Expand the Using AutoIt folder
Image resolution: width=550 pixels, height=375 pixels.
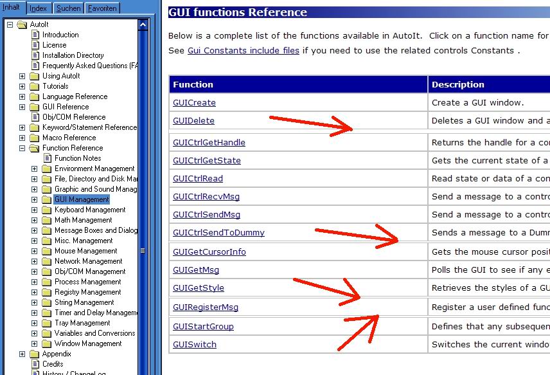tap(22, 76)
